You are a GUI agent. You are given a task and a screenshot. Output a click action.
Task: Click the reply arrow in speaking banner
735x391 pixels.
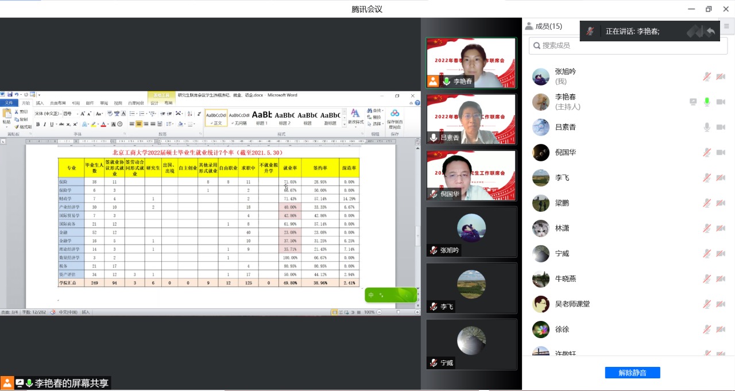(x=711, y=32)
